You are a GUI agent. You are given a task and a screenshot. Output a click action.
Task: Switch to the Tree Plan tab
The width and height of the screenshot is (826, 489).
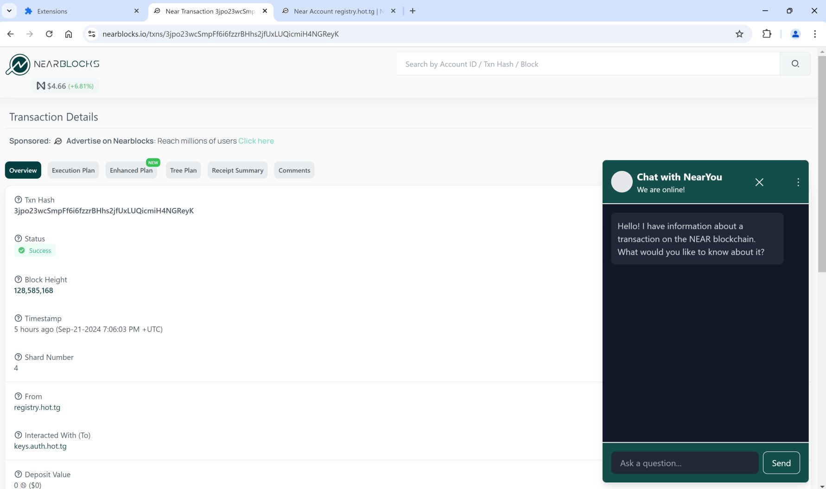(x=183, y=170)
